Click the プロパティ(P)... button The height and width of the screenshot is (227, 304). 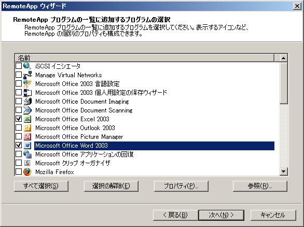(181, 186)
